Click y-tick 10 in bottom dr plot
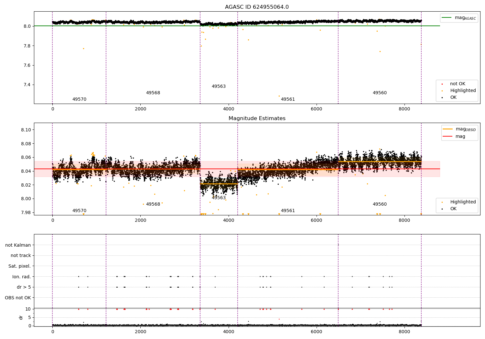Viewport: 485px width, 339px height. pyautogui.click(x=28, y=309)
